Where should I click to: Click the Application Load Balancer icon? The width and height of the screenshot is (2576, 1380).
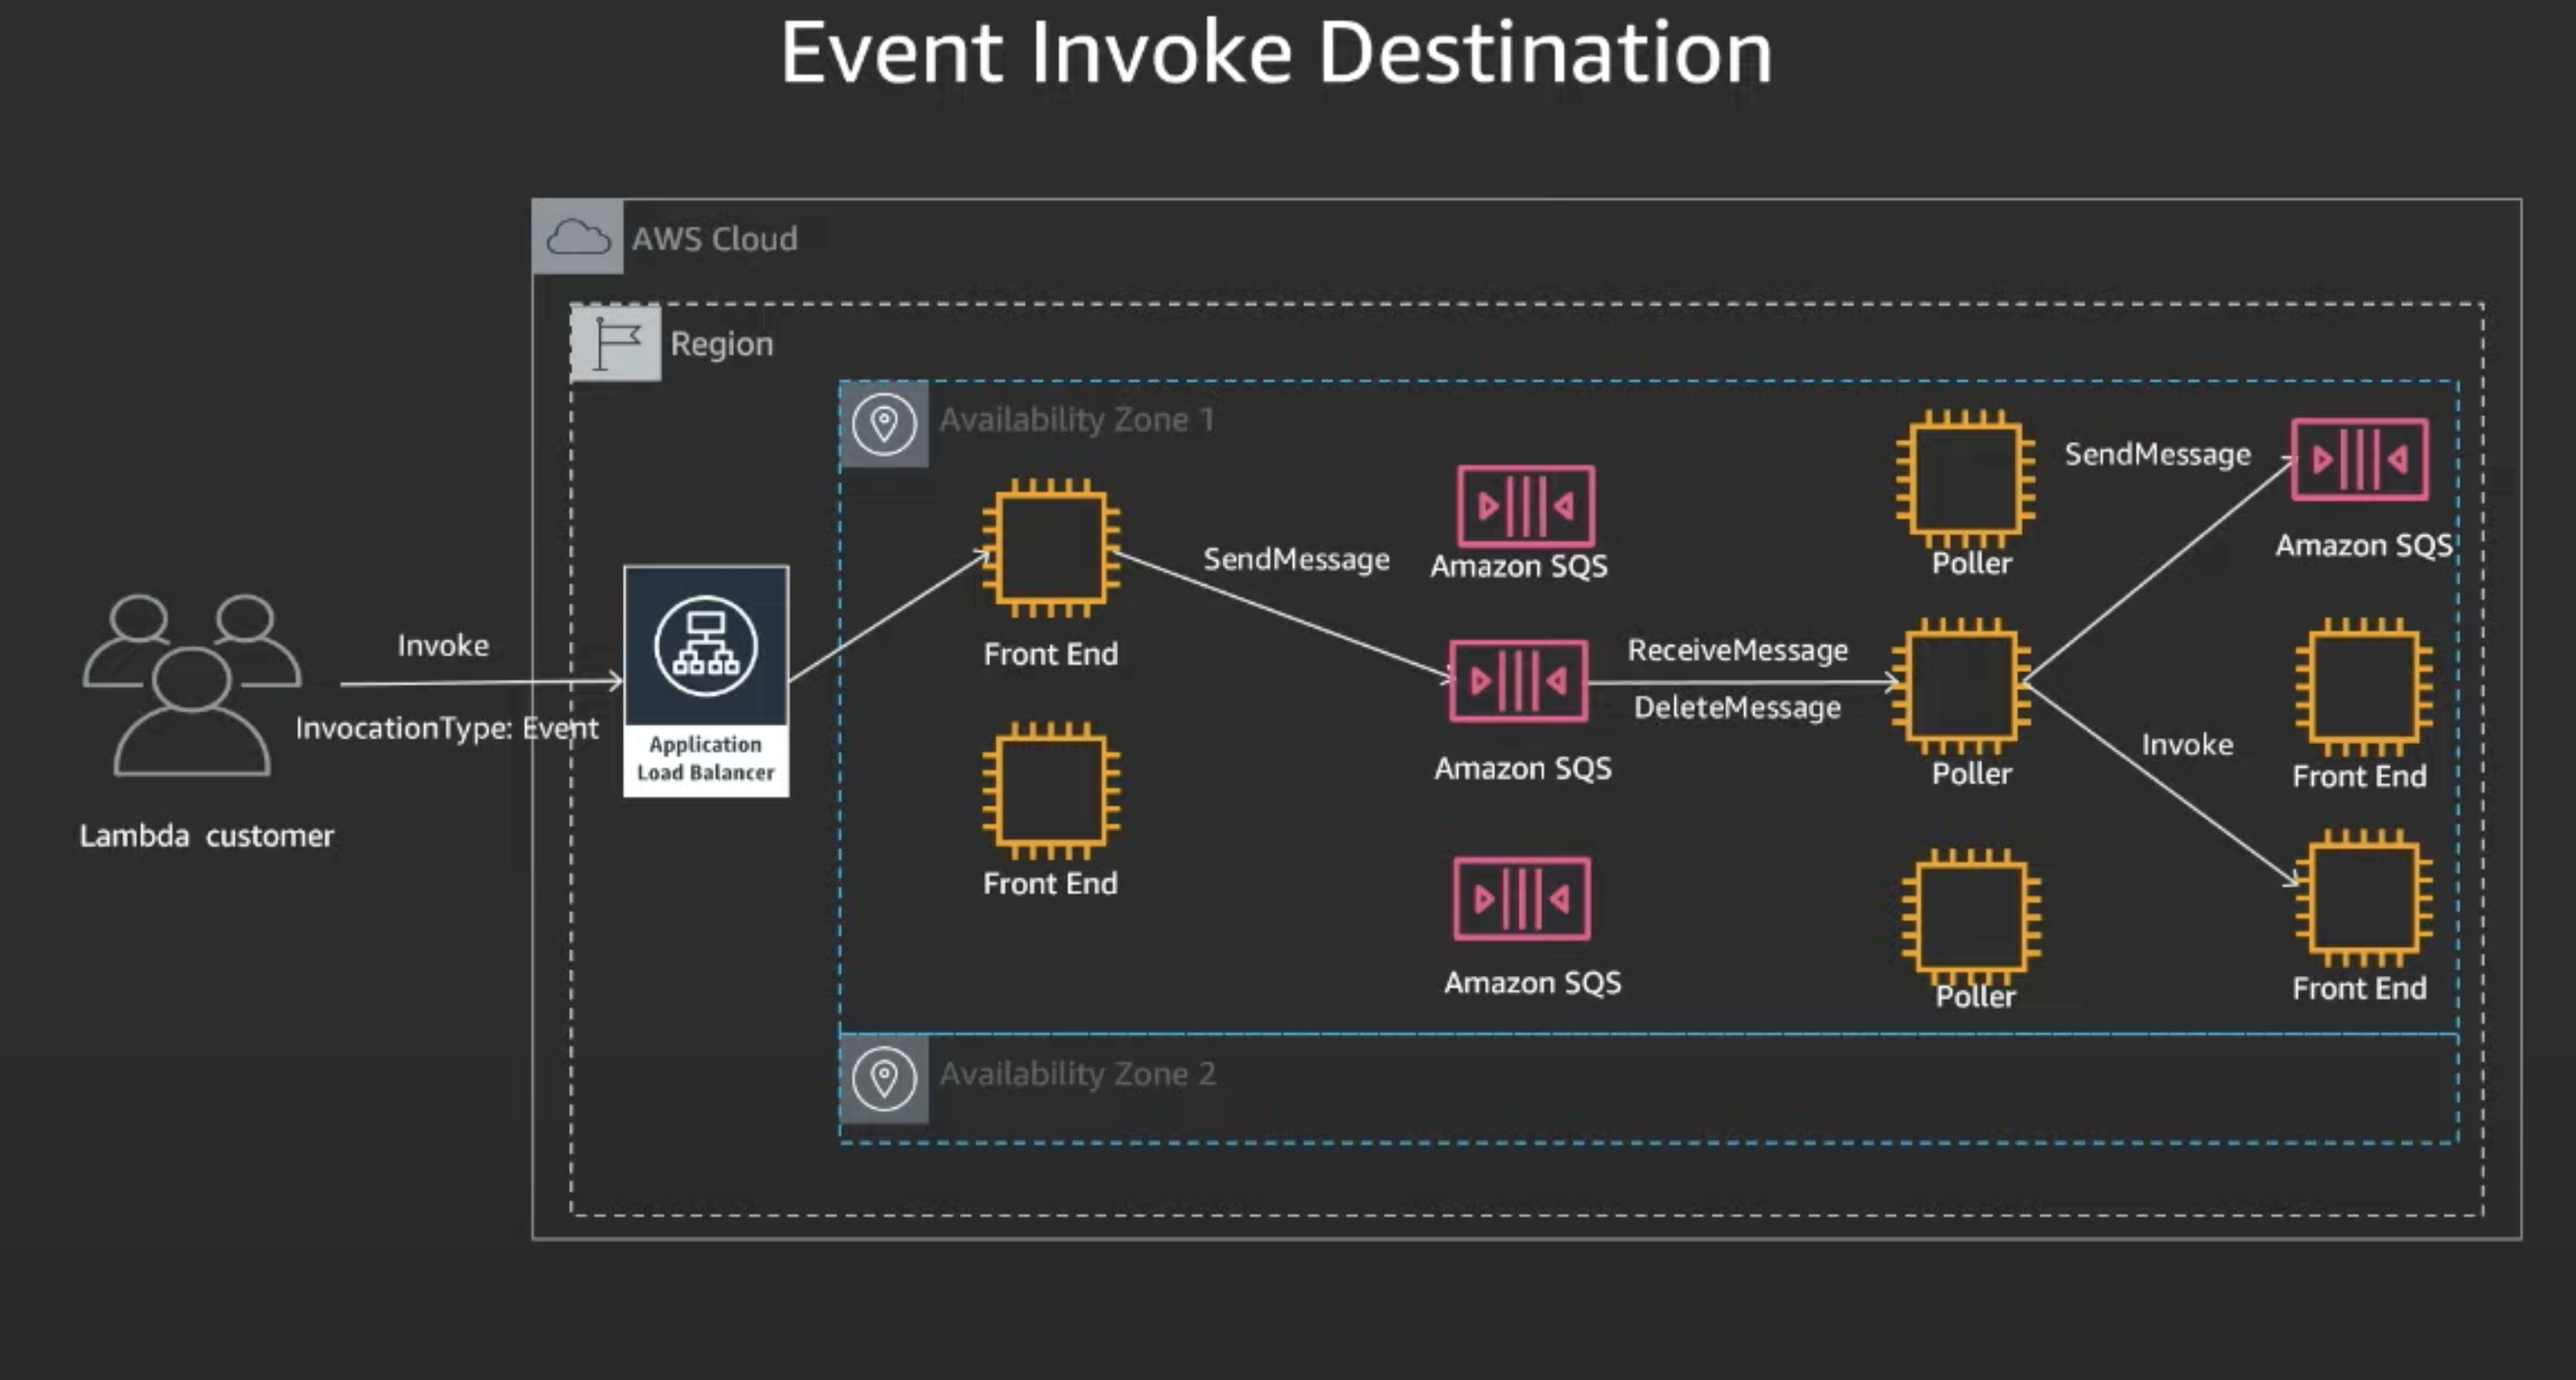point(705,645)
